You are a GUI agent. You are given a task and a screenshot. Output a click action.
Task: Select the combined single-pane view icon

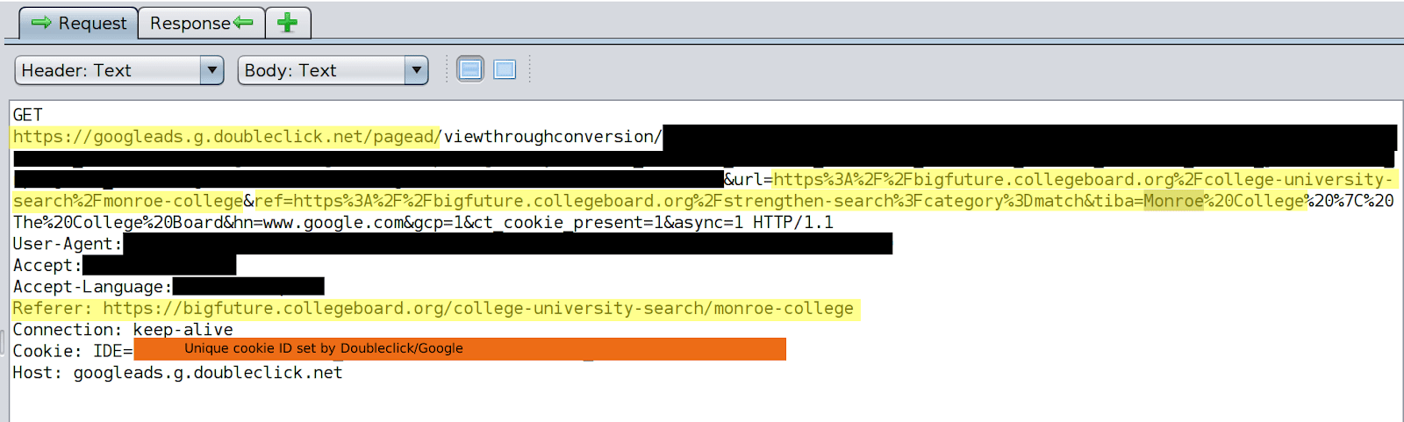tap(505, 69)
